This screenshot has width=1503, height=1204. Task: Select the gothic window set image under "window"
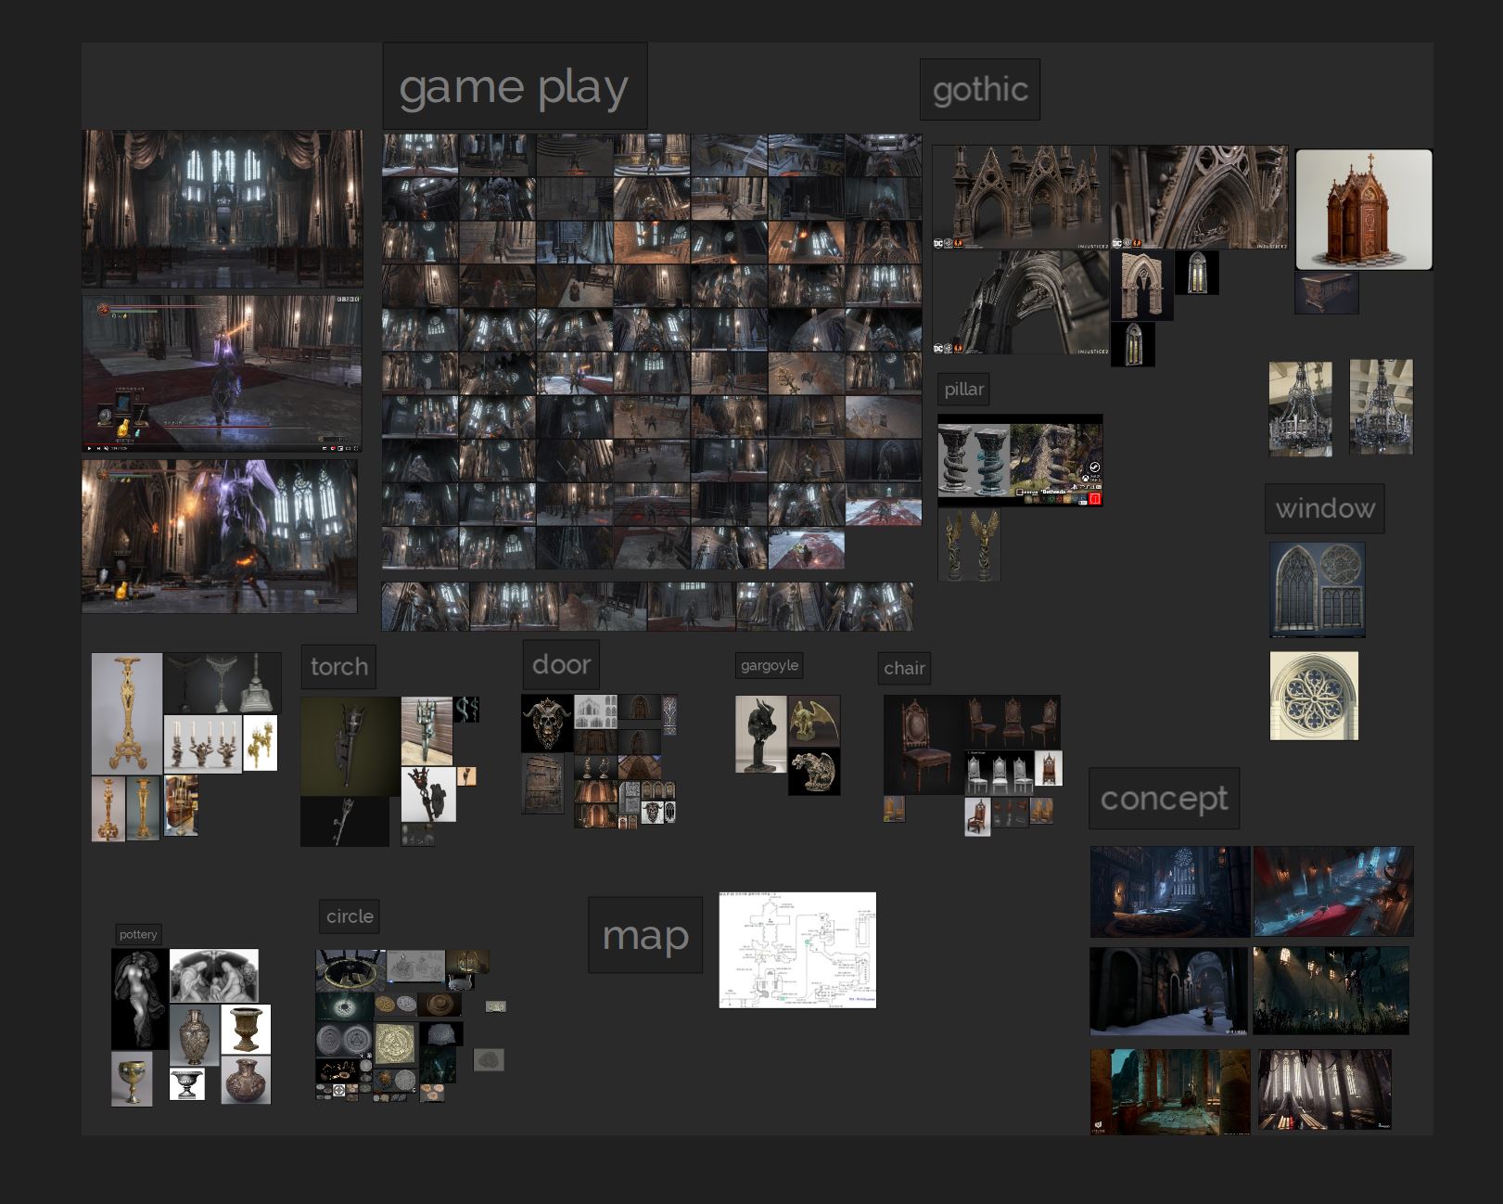(1318, 590)
